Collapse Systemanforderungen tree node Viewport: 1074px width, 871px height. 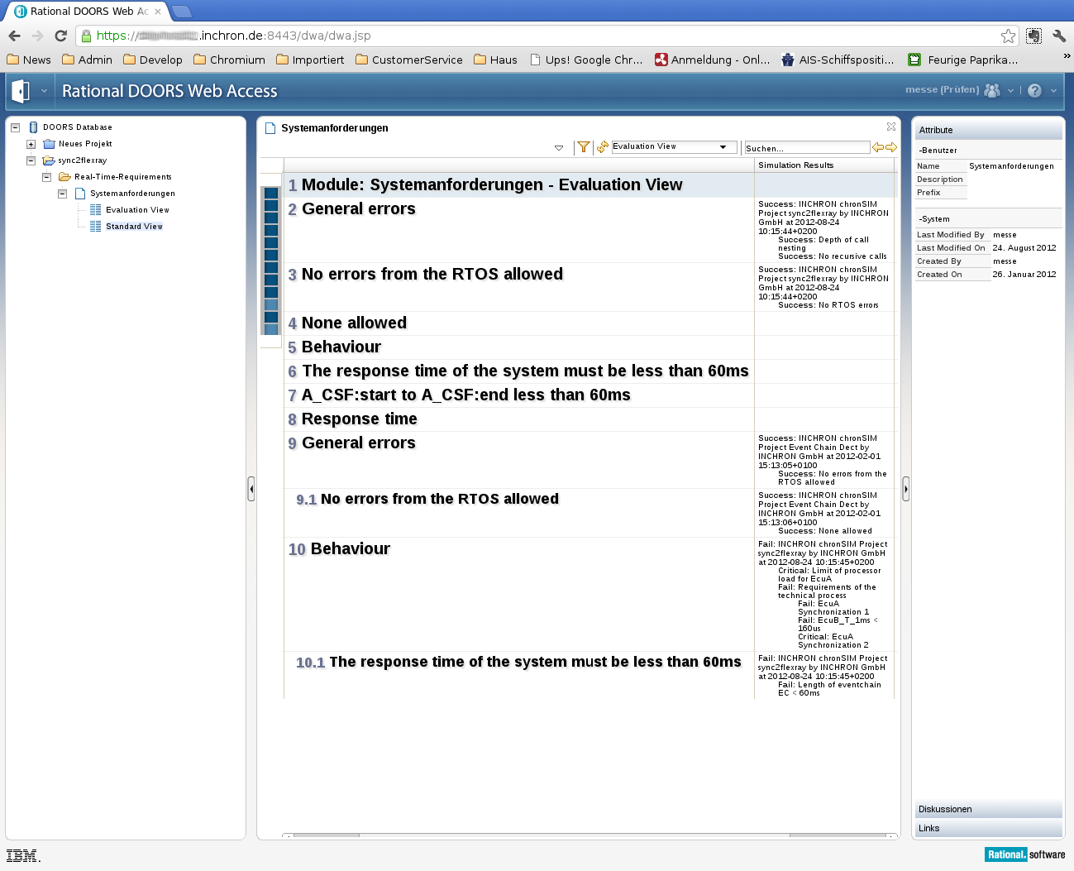(62, 194)
